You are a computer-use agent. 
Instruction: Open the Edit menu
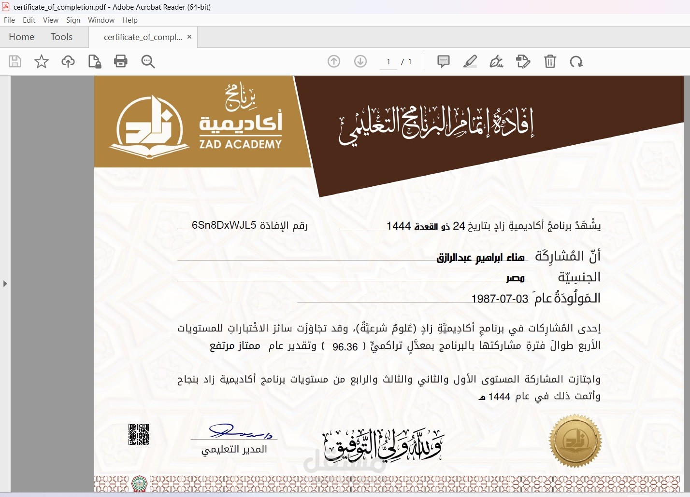[29, 20]
